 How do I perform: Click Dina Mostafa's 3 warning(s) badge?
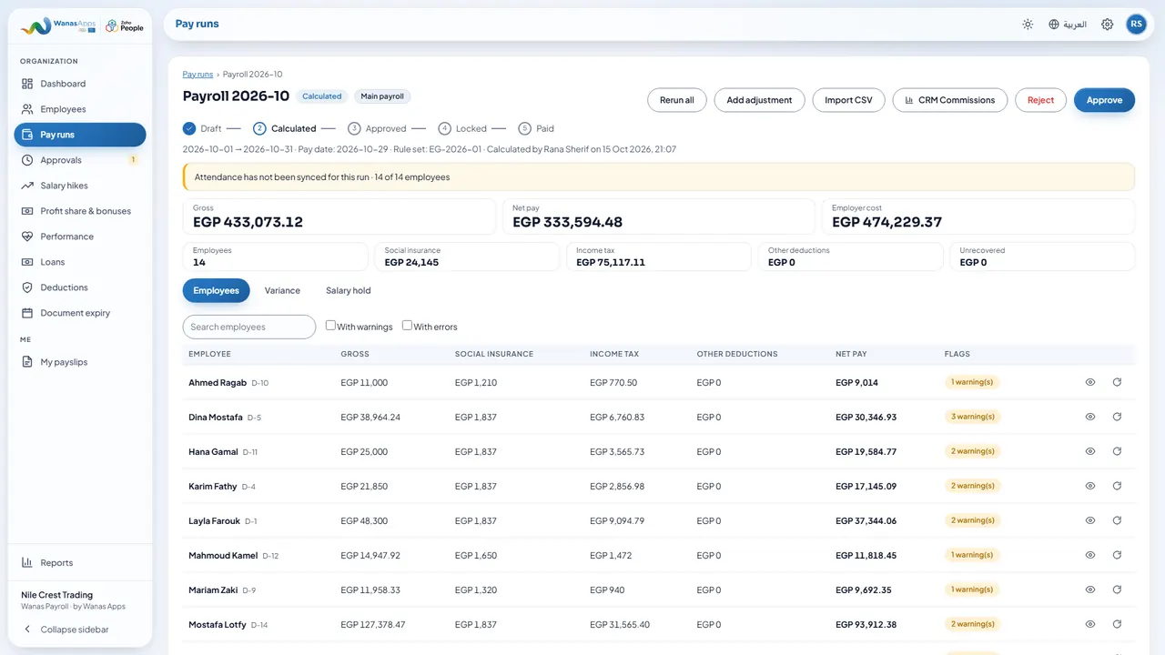(972, 417)
